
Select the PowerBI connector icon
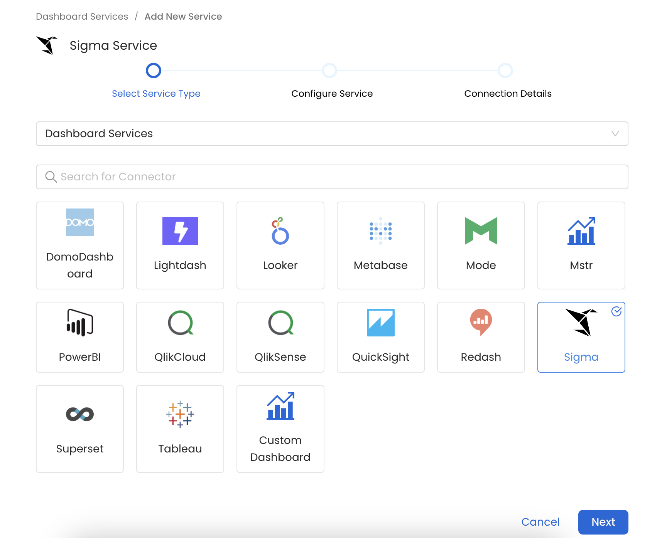[x=80, y=323]
